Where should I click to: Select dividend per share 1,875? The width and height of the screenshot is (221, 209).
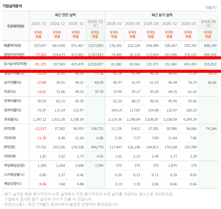173,165
